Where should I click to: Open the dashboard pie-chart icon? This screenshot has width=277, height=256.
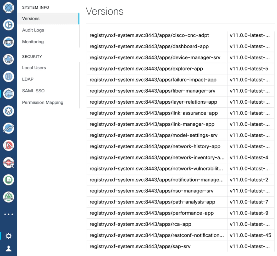coord(9,25)
